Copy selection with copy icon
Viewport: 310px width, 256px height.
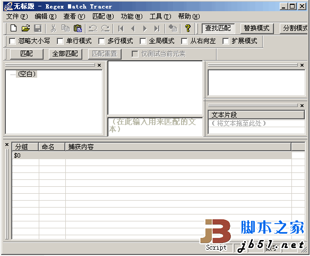(x=65, y=28)
